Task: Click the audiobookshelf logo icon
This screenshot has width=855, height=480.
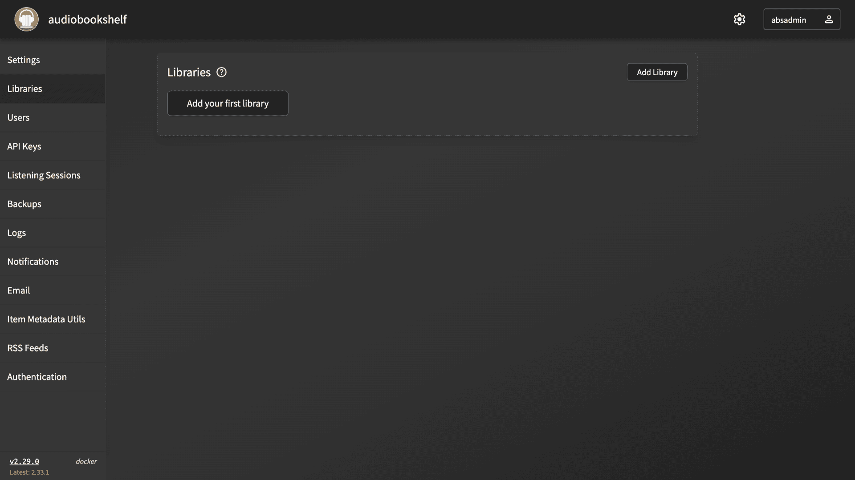Action: click(x=26, y=19)
